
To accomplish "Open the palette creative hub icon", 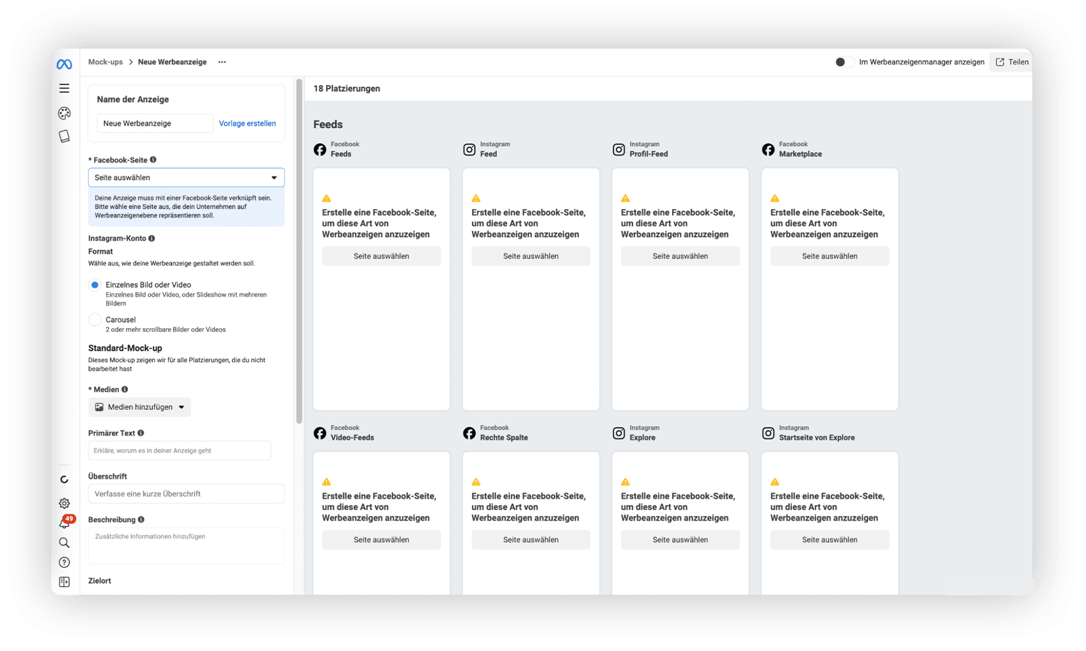I will point(64,113).
